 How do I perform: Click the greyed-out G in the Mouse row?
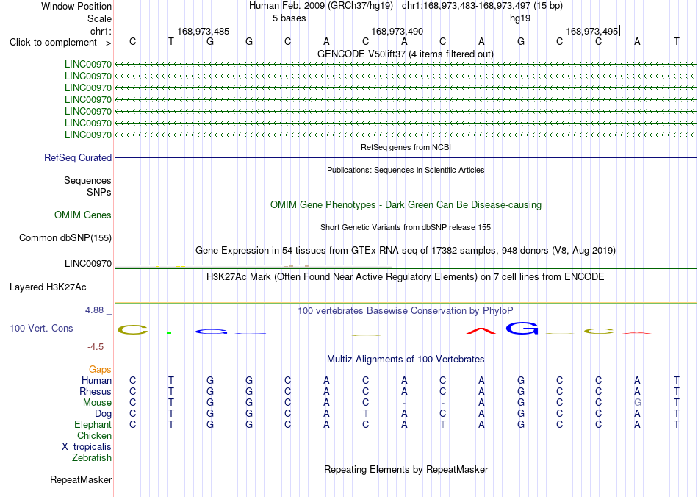click(x=638, y=403)
